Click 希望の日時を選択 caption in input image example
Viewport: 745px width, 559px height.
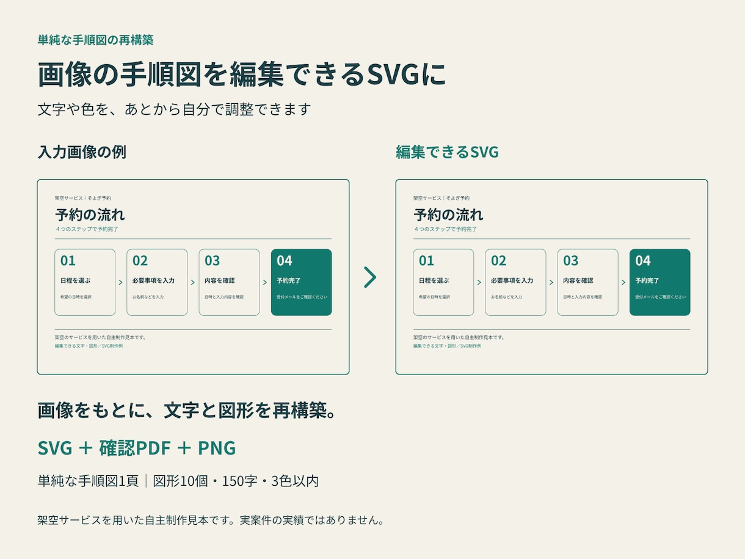click(76, 297)
